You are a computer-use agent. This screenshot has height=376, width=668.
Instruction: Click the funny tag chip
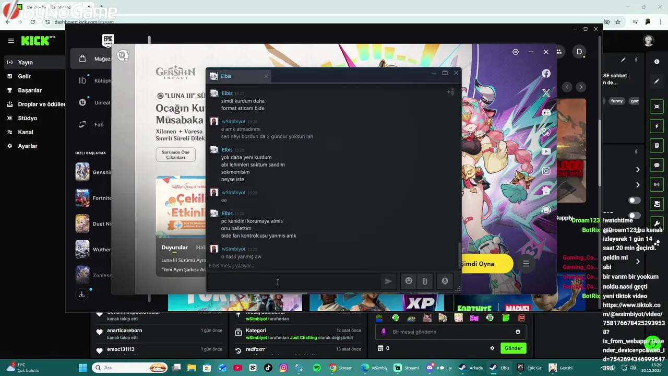[x=617, y=101]
